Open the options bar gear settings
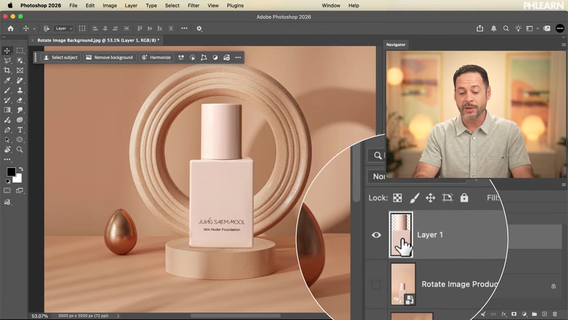The width and height of the screenshot is (568, 320). tap(199, 28)
